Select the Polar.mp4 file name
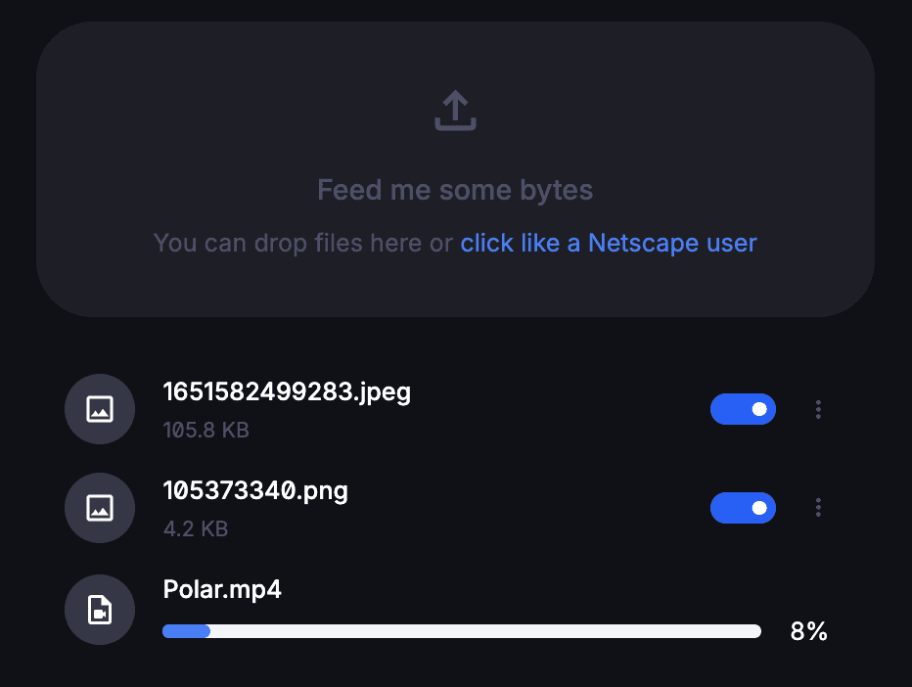The image size is (912, 687). [x=222, y=589]
